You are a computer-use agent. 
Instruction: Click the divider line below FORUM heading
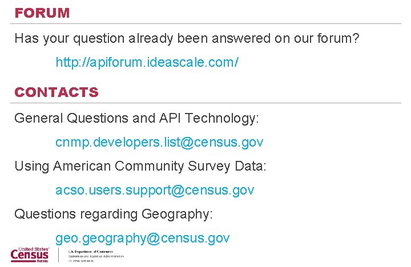pyautogui.click(x=205, y=23)
